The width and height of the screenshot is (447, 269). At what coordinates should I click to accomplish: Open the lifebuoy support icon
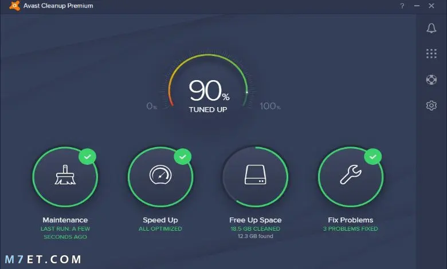pyautogui.click(x=432, y=80)
